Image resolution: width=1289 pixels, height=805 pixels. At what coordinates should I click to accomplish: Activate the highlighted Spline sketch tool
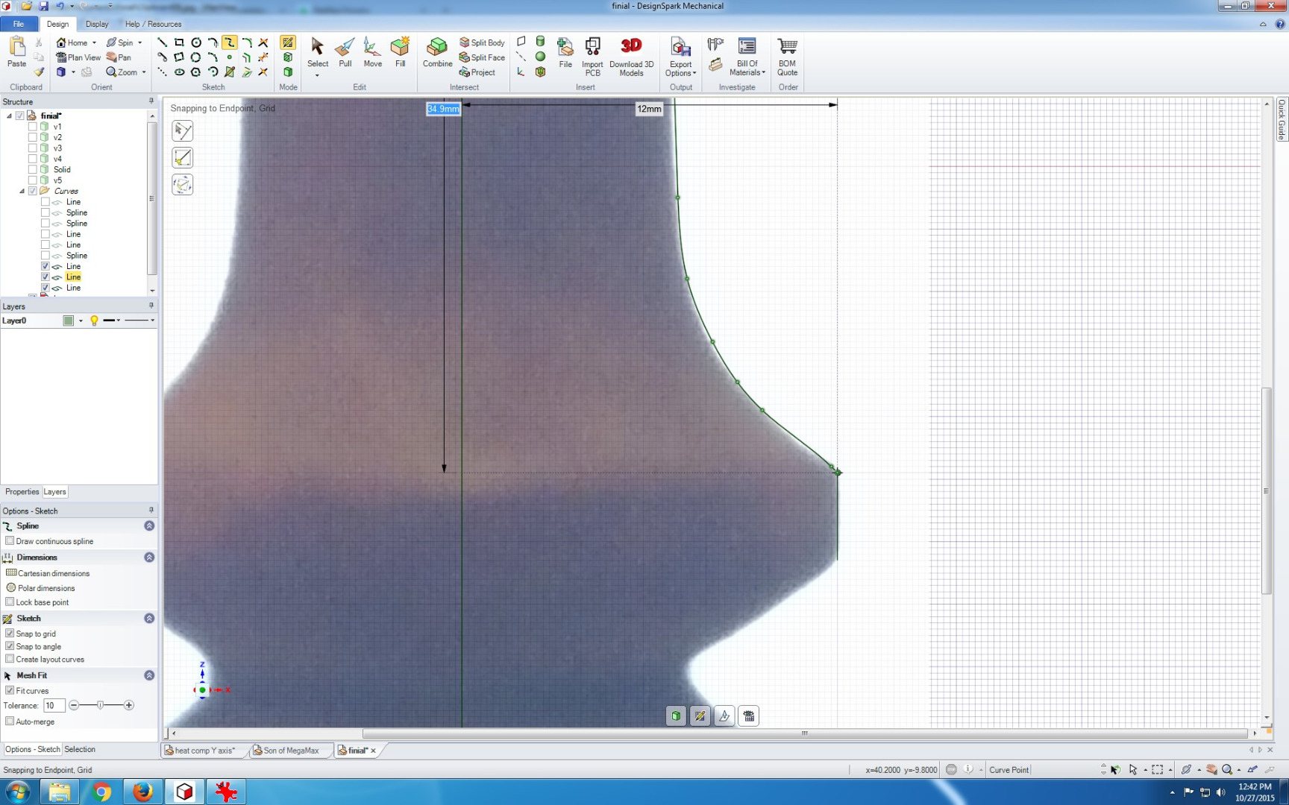(230, 42)
